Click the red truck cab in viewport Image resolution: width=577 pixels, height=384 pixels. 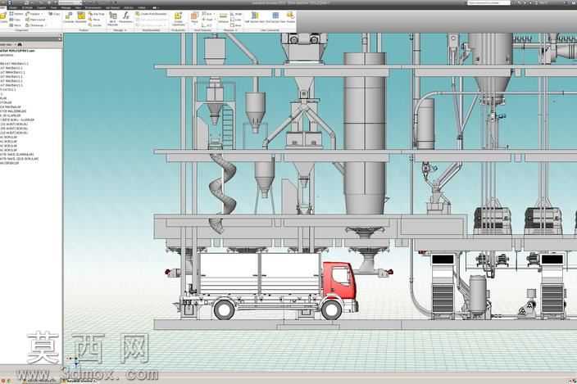point(339,280)
